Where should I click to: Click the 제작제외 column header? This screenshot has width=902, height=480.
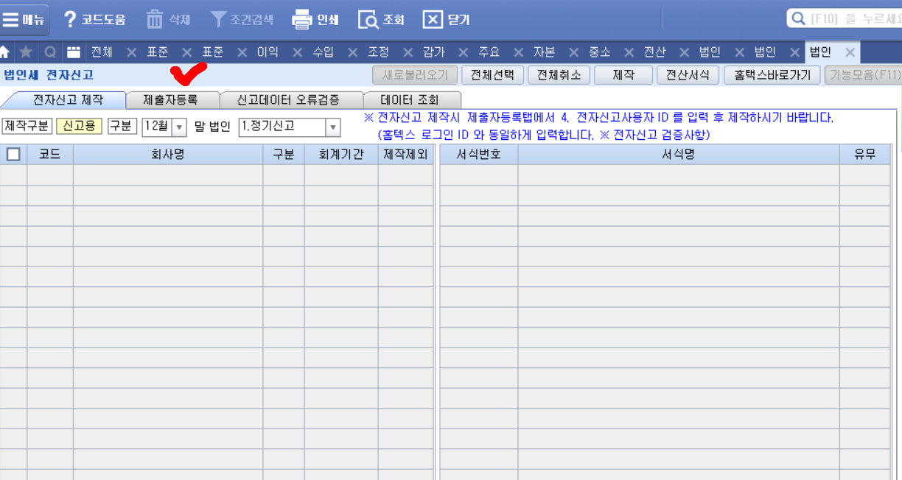[405, 155]
